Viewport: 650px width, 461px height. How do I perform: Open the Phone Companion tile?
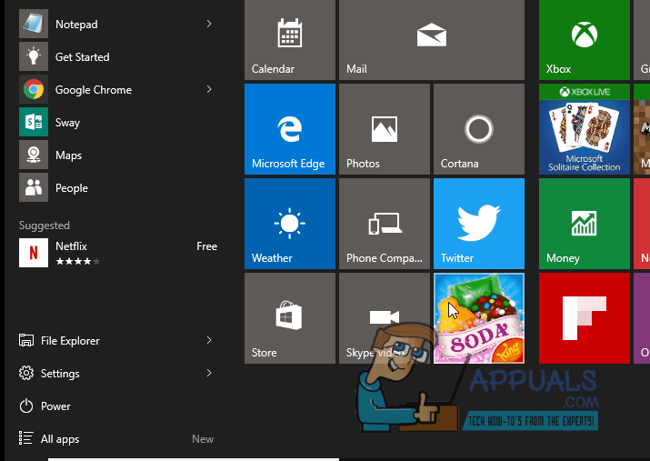[385, 224]
